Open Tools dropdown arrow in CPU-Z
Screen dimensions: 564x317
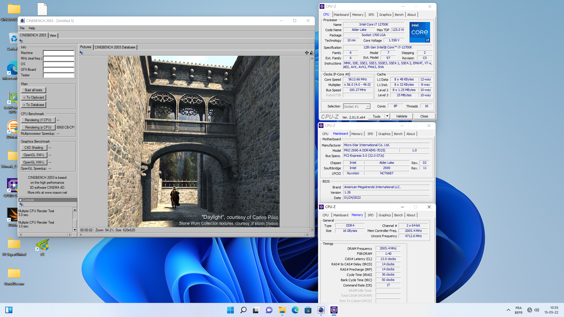387,116
